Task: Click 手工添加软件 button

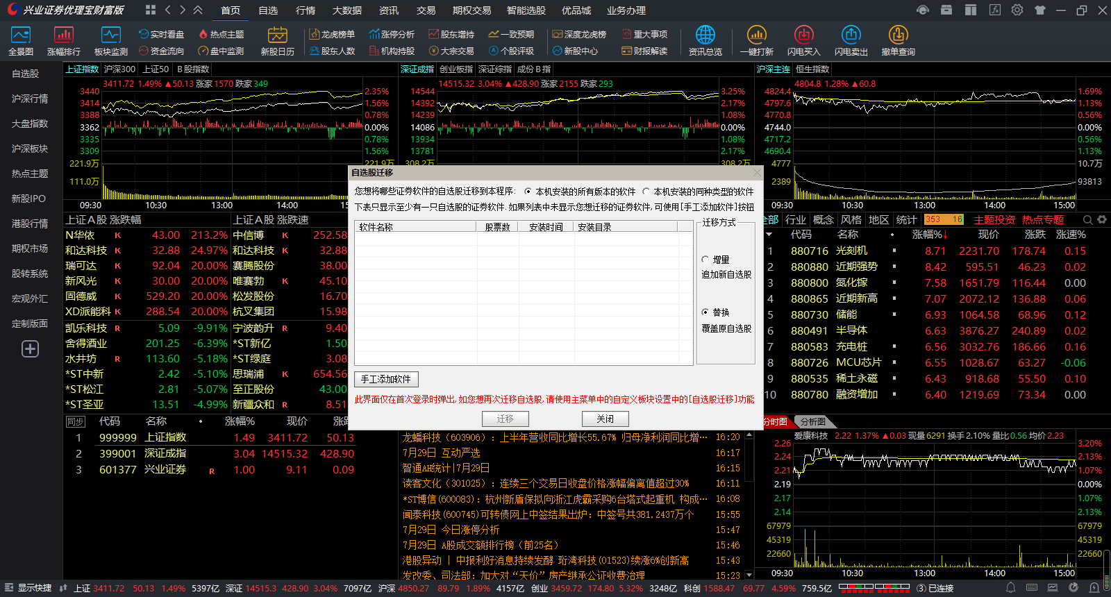Action: tap(386, 379)
